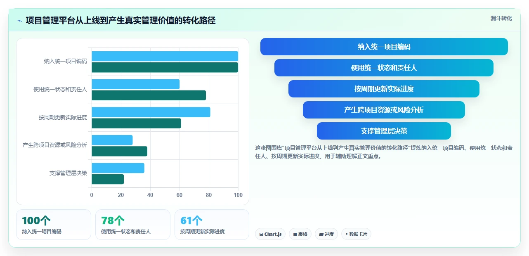Click the y-axis label 按周期更新实际进度
Image resolution: width=529 pixels, height=256 pixels.
[x=63, y=117]
